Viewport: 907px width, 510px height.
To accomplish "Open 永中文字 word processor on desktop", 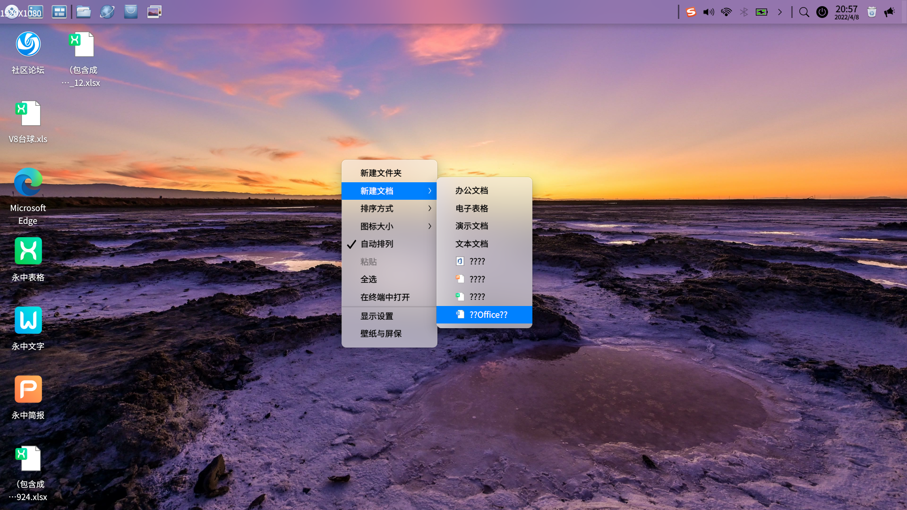I will click(28, 320).
